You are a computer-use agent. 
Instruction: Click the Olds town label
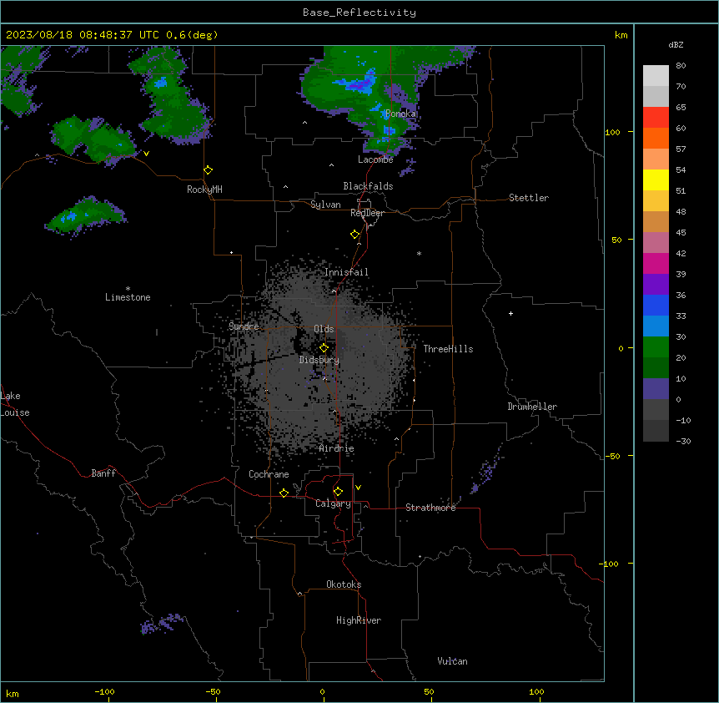click(x=324, y=329)
